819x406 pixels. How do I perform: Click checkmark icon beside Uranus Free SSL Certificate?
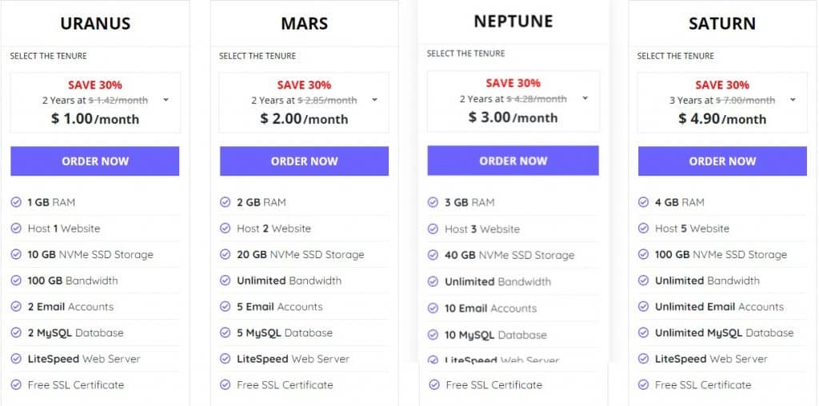(16, 384)
